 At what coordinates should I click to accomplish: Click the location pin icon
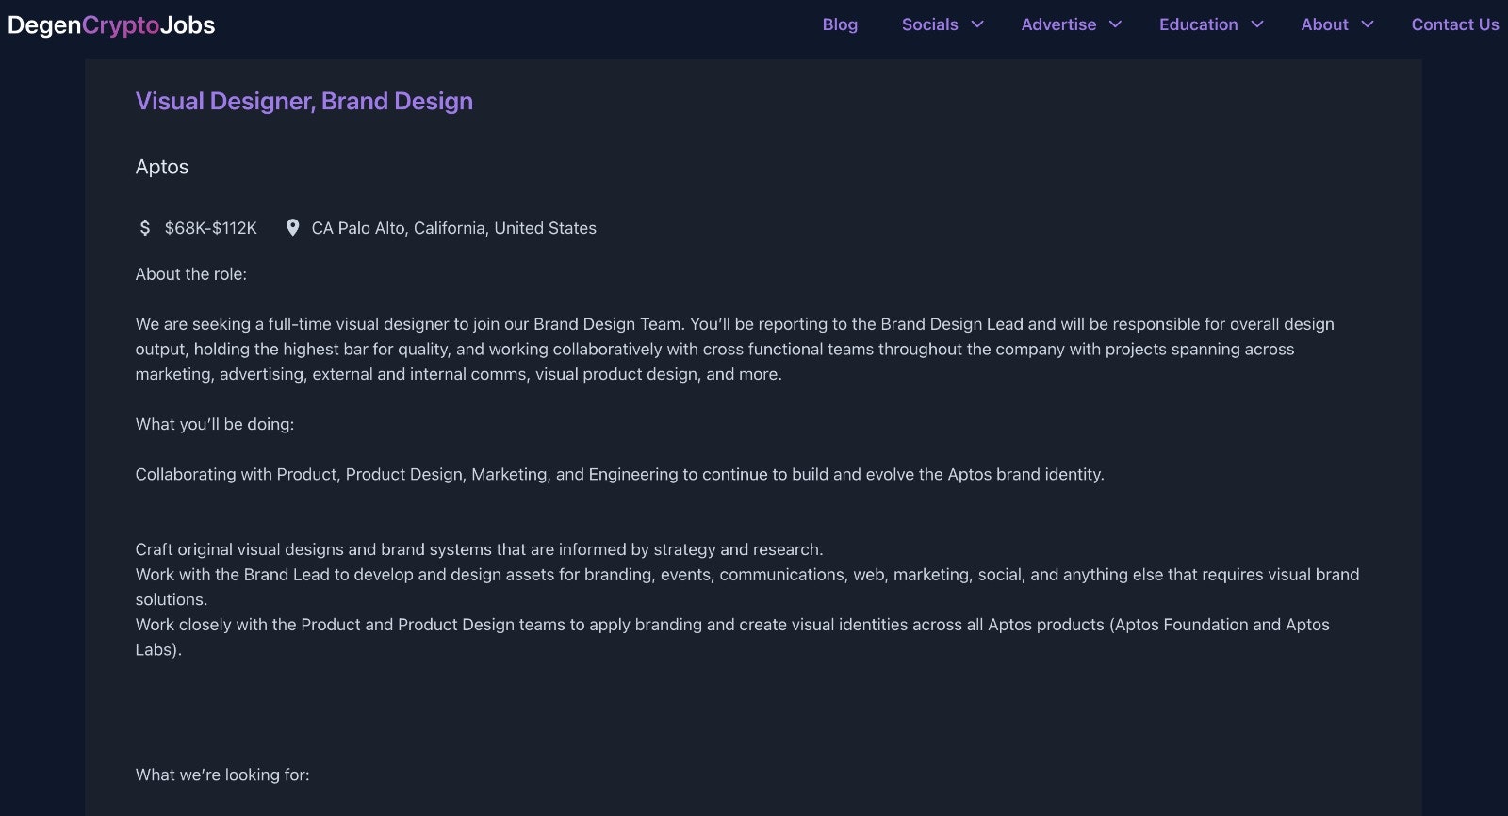pyautogui.click(x=293, y=227)
